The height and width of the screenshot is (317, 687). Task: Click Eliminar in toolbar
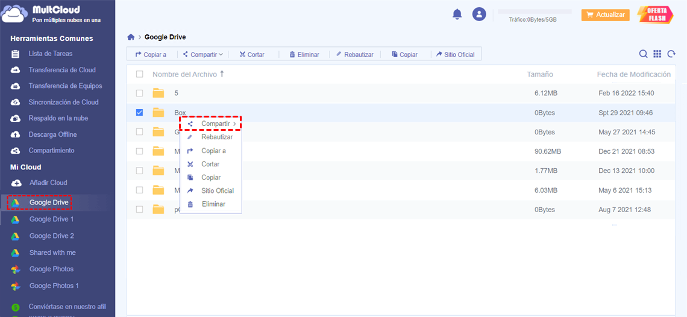tap(304, 55)
